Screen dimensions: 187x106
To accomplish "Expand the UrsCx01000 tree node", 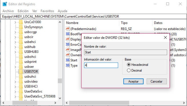I will tap(15, 22).
